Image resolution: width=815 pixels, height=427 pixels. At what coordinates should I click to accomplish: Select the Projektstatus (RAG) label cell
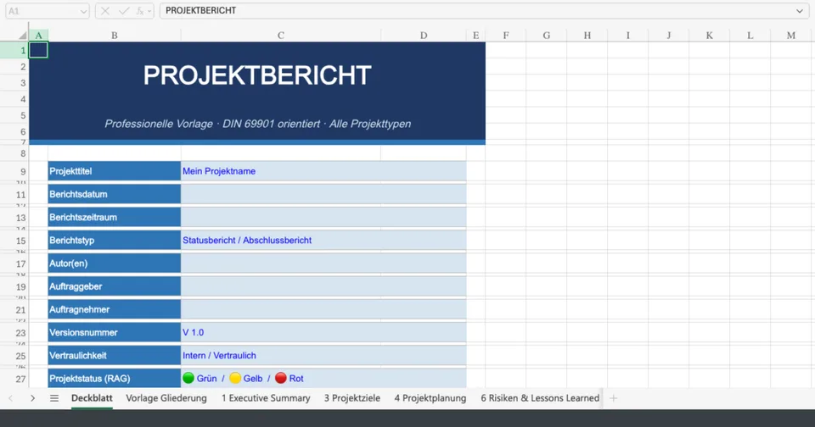(x=115, y=378)
